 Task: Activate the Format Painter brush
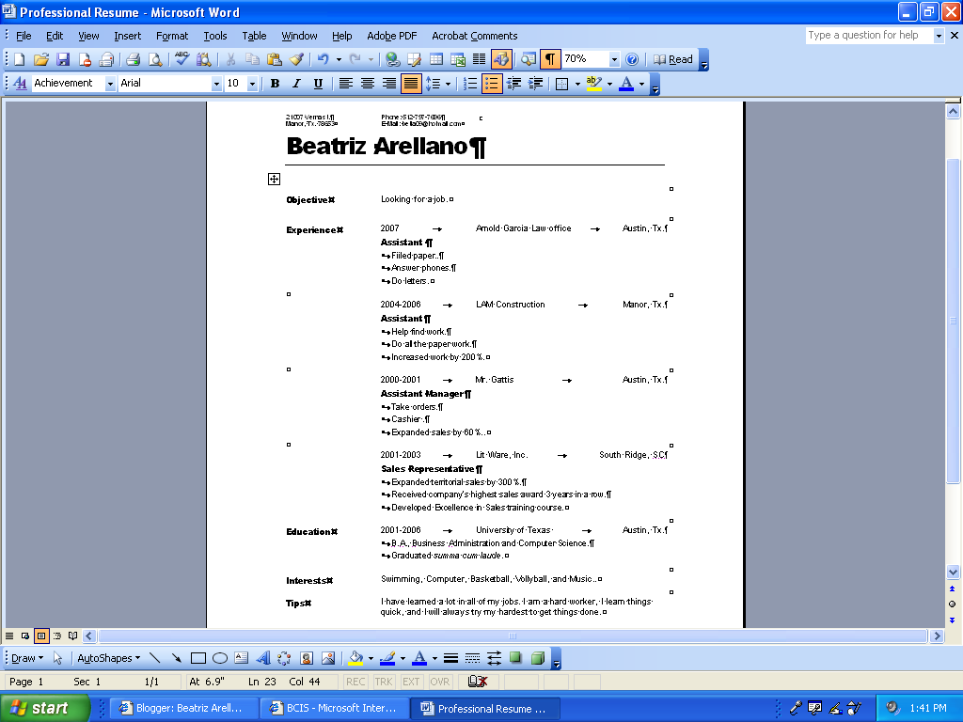[296, 59]
